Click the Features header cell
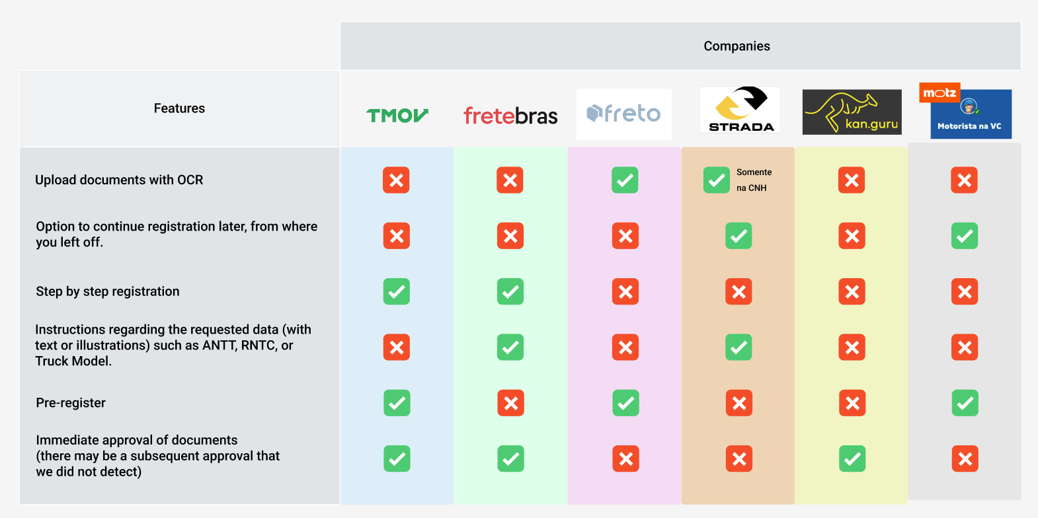Screen dimensions: 1038x518 179,108
